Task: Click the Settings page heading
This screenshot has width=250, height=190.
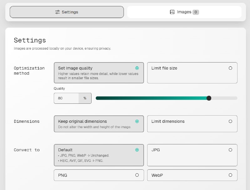Action: 30,40
